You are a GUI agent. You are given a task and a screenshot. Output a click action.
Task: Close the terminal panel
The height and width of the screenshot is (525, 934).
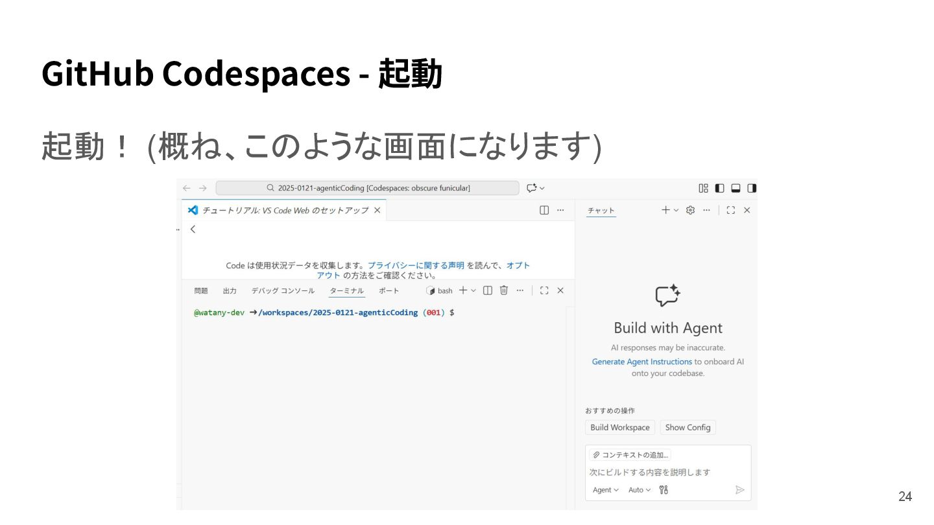tap(560, 290)
